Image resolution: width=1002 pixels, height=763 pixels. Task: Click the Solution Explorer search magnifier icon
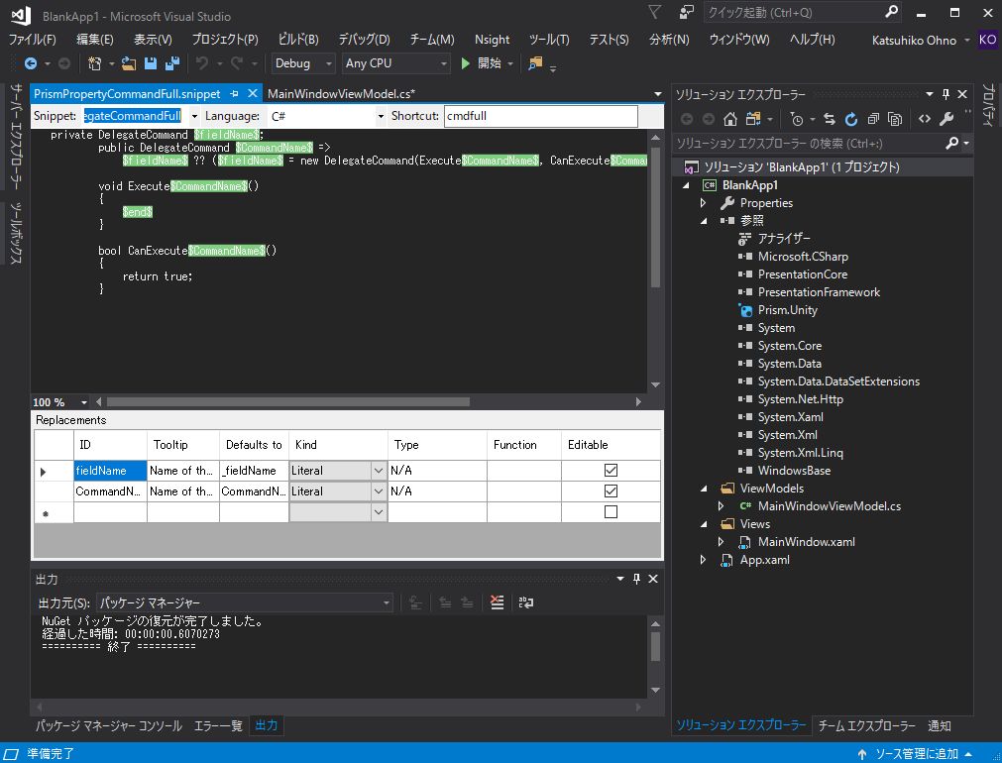click(x=951, y=144)
